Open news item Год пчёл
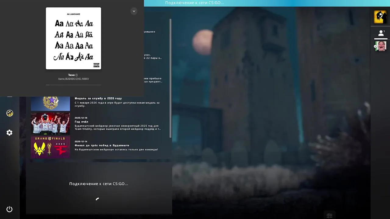 pyautogui.click(x=81, y=122)
